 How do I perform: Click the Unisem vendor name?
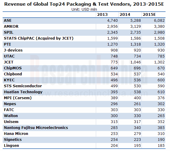point(11,122)
